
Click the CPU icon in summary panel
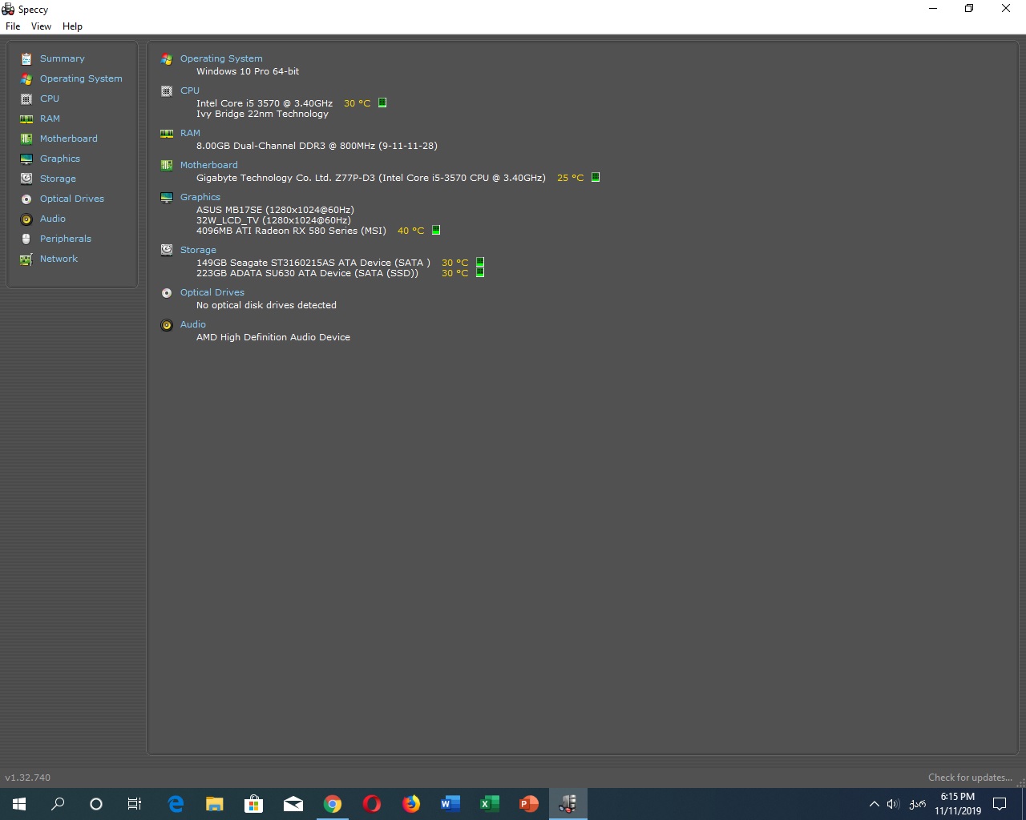coord(167,91)
